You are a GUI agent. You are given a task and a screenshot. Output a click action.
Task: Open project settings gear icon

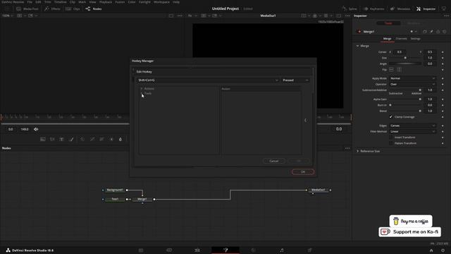click(x=443, y=250)
